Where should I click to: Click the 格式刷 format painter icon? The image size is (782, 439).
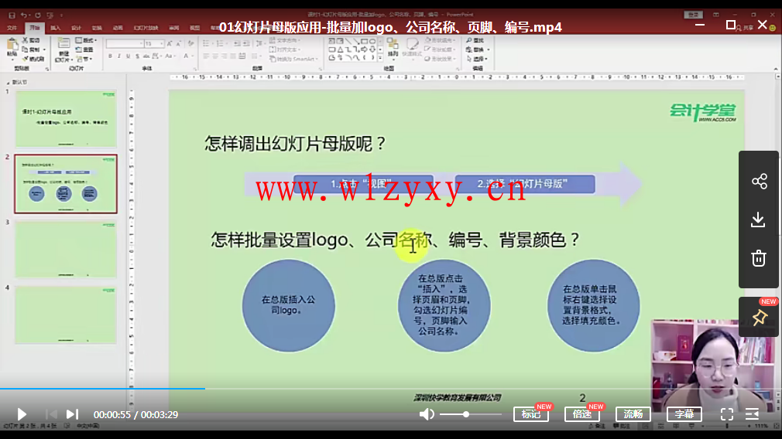[x=25, y=59]
